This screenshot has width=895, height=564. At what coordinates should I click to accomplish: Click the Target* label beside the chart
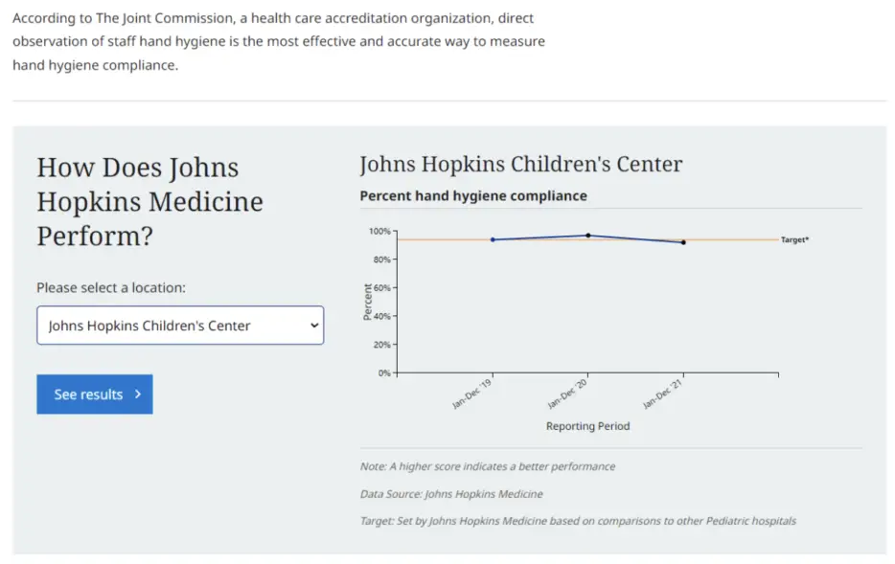794,239
